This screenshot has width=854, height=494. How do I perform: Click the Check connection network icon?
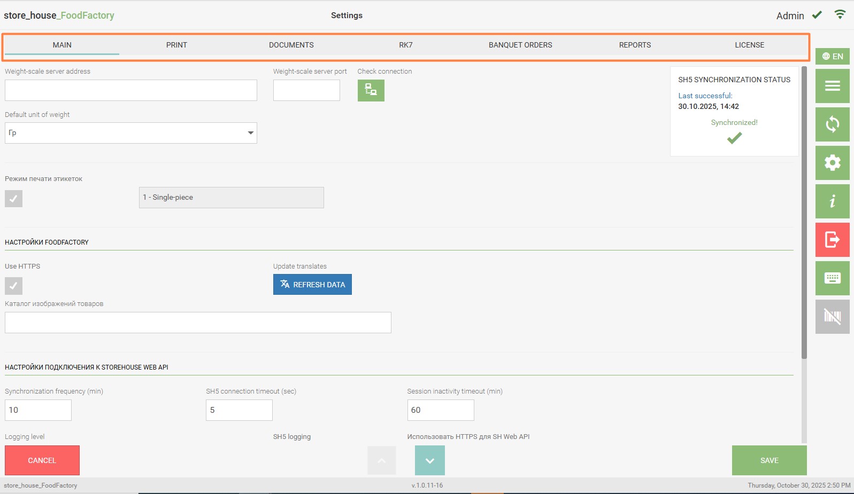(371, 90)
